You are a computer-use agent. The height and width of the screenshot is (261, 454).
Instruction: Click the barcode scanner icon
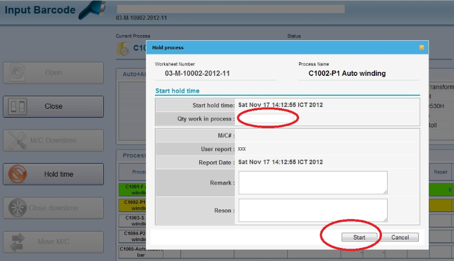(x=91, y=10)
